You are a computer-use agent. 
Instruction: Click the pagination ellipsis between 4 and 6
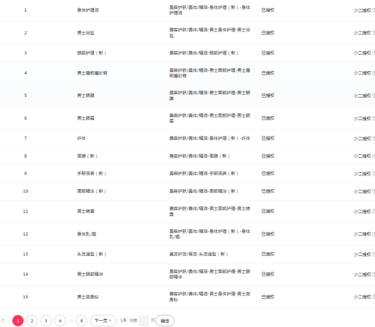coord(71,320)
